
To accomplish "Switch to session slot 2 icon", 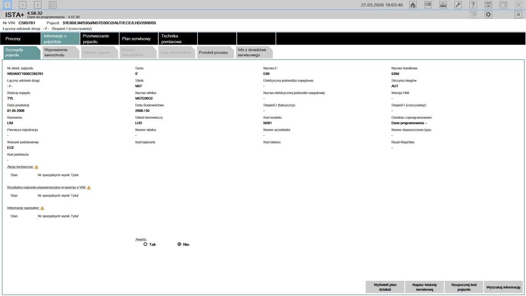I will pyautogui.click(x=23, y=5).
